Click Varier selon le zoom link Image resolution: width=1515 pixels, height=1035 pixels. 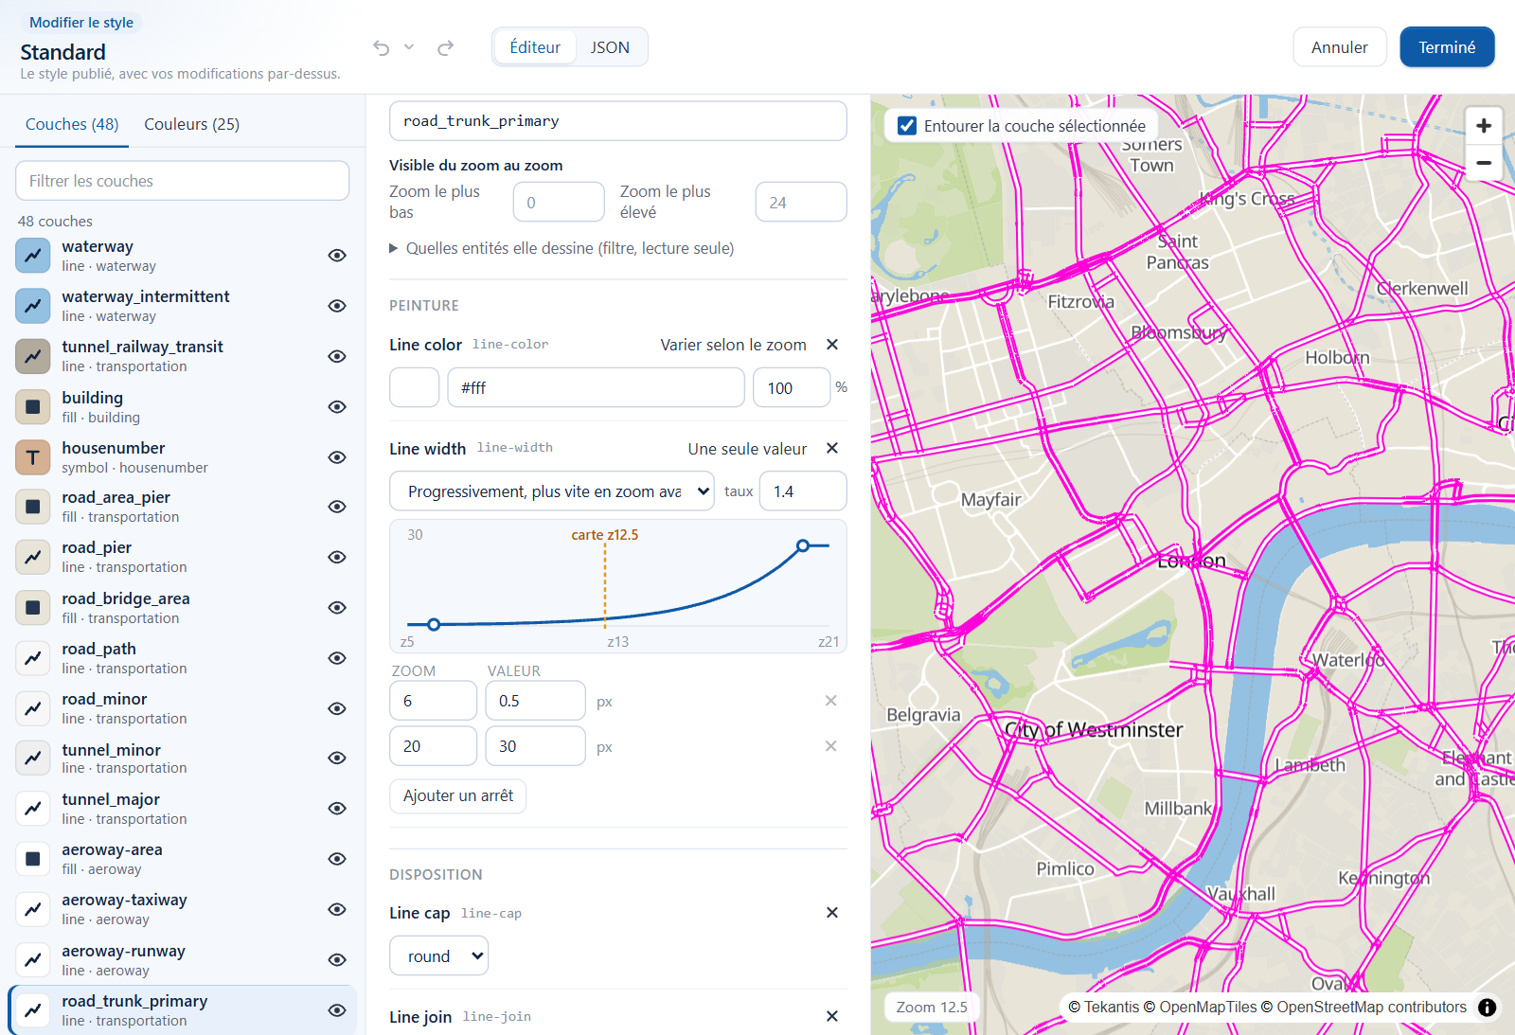pyautogui.click(x=734, y=345)
